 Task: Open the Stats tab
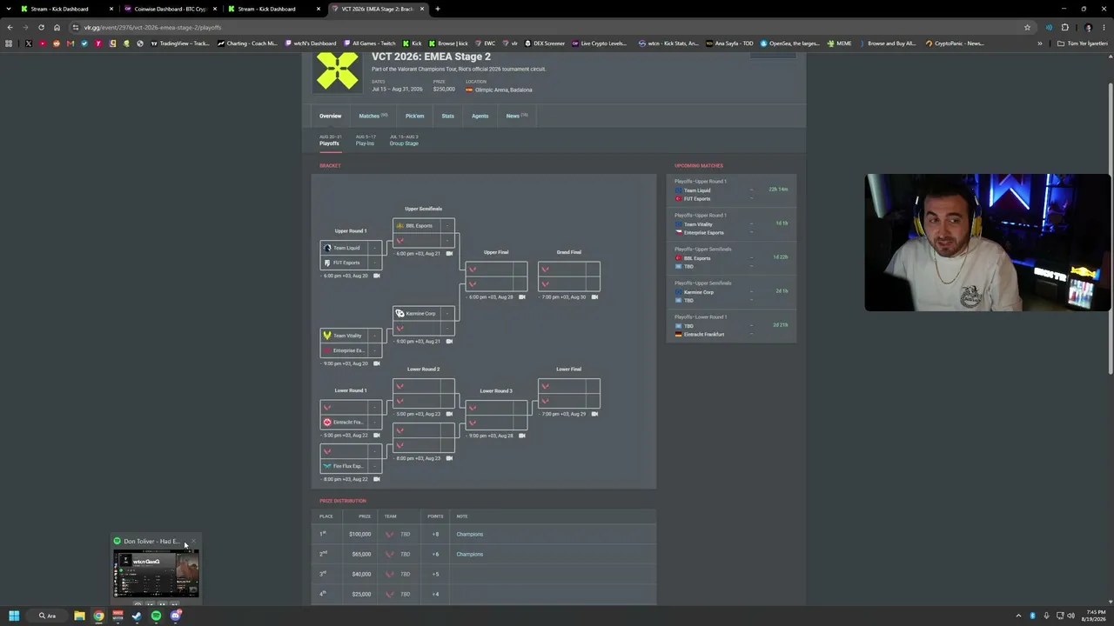[x=447, y=116]
